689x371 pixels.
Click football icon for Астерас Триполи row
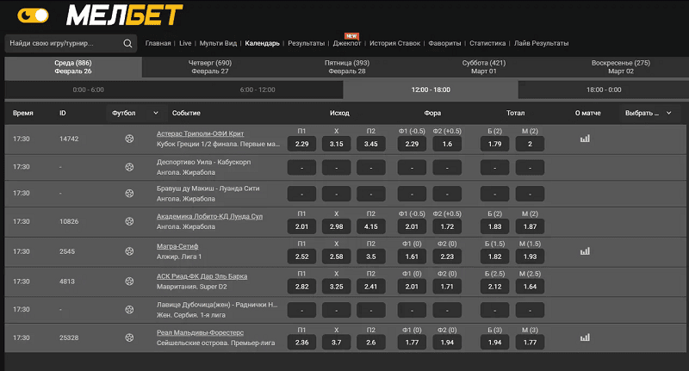pos(129,139)
